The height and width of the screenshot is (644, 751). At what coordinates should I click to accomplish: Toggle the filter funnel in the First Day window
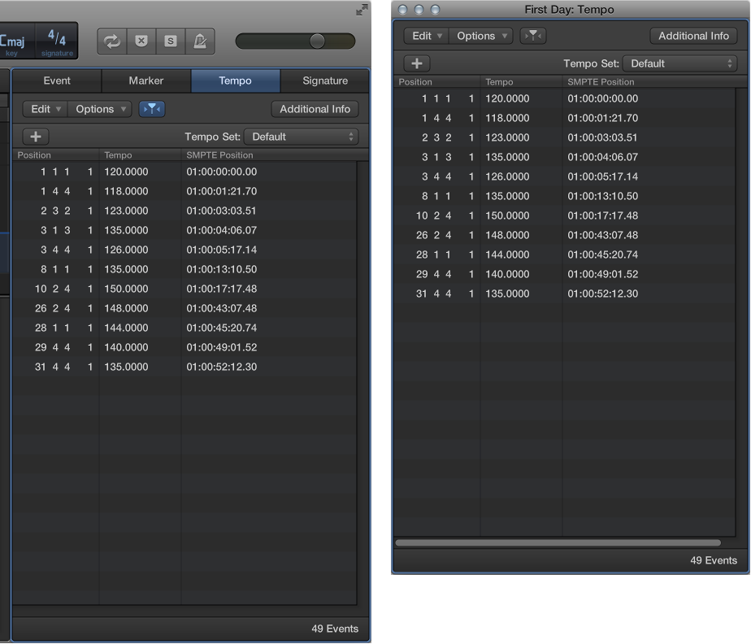532,35
